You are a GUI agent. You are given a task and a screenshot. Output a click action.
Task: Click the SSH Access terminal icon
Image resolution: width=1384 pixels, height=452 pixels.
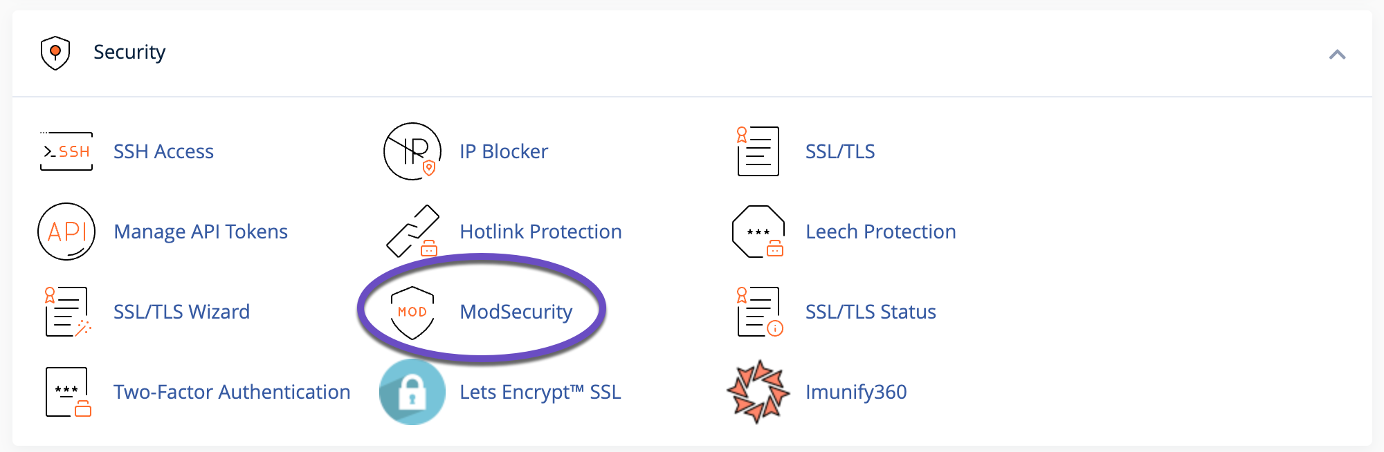pos(66,151)
